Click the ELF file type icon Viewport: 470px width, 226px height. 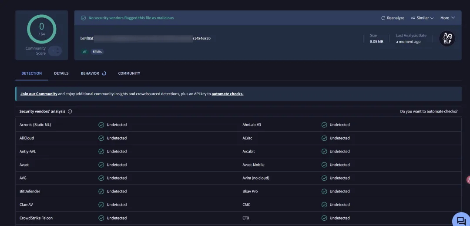[x=447, y=38]
